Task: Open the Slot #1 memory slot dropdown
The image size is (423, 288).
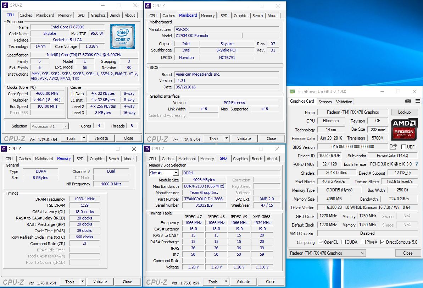Action: click(176, 173)
